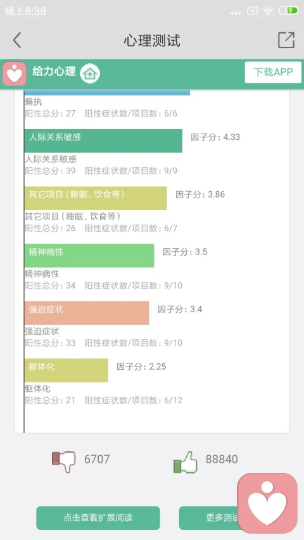
Task: Click the 下载APP button
Action: [x=273, y=72]
